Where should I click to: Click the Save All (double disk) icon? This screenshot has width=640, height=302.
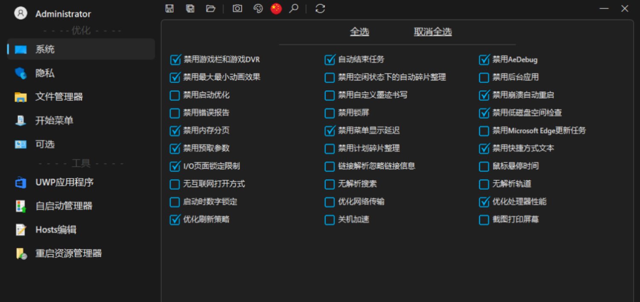point(190,8)
